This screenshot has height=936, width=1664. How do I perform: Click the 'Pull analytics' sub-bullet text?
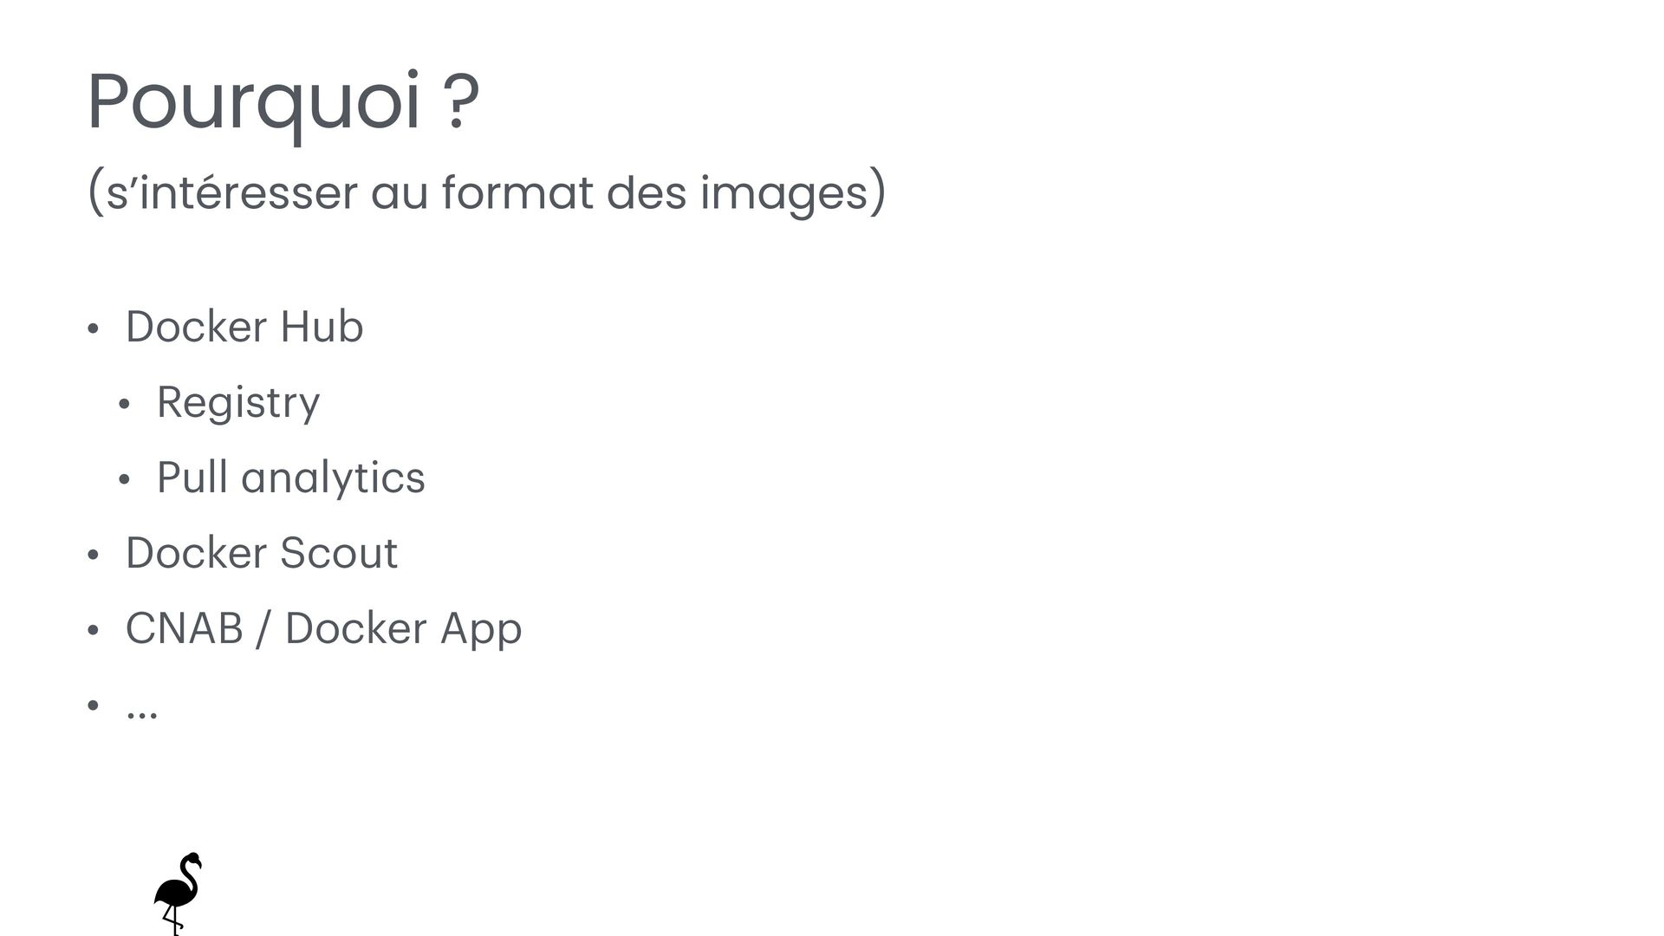click(x=290, y=478)
